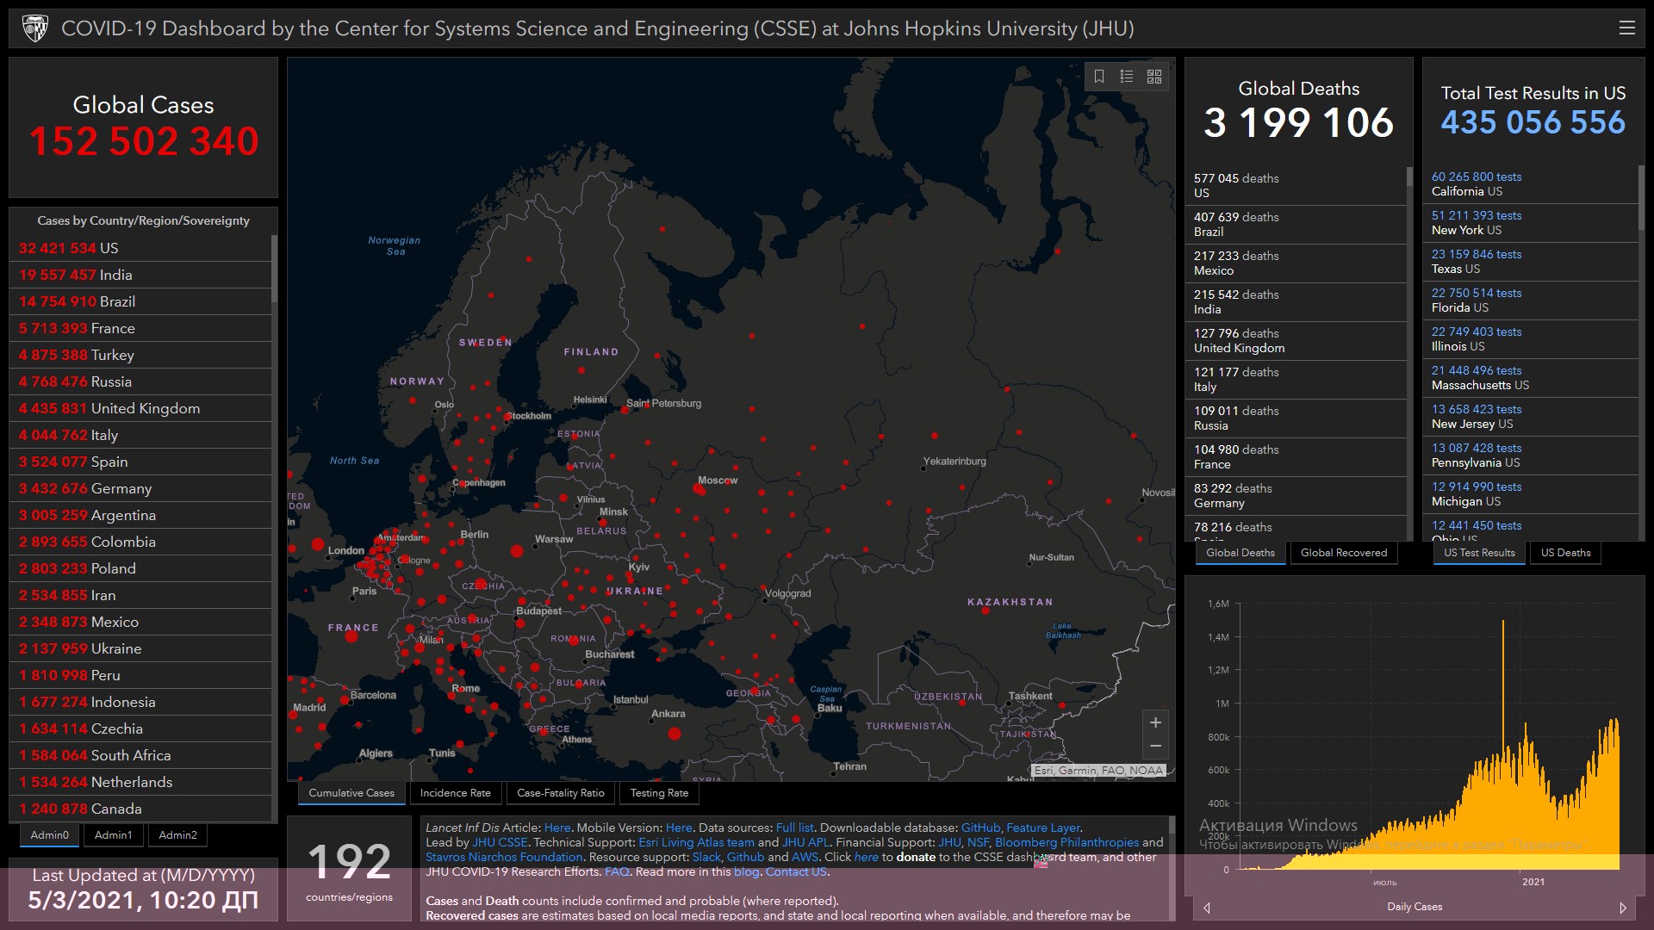
Task: Go to next chart with right arrow
Action: [1622, 908]
